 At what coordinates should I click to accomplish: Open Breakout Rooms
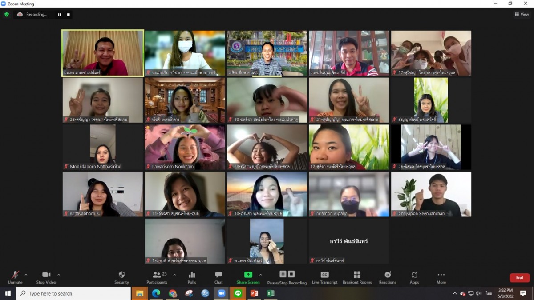click(357, 277)
